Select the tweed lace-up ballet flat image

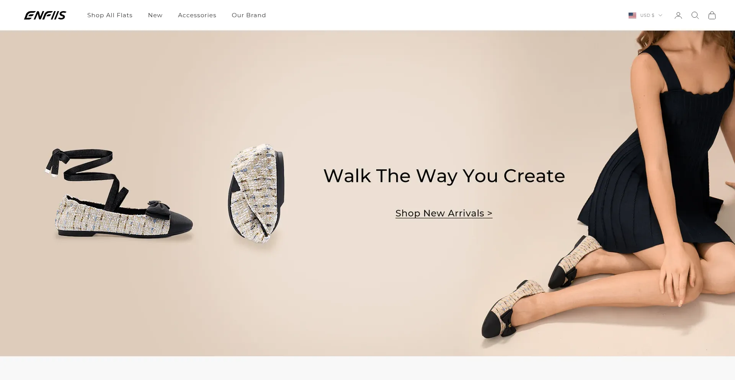[119, 194]
